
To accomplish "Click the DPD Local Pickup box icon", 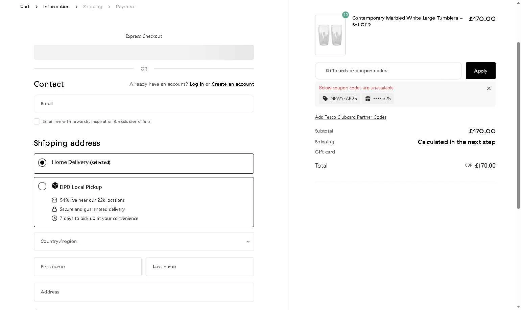I will click(55, 186).
